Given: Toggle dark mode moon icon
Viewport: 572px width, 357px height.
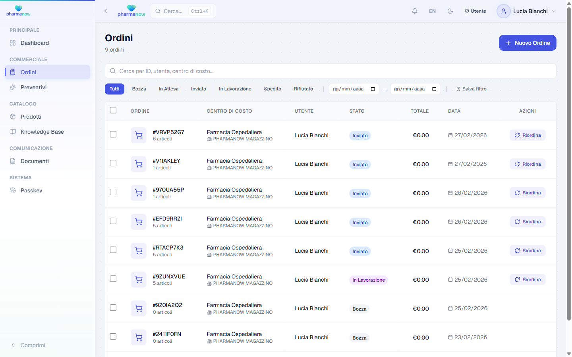Looking at the screenshot, I should point(450,11).
